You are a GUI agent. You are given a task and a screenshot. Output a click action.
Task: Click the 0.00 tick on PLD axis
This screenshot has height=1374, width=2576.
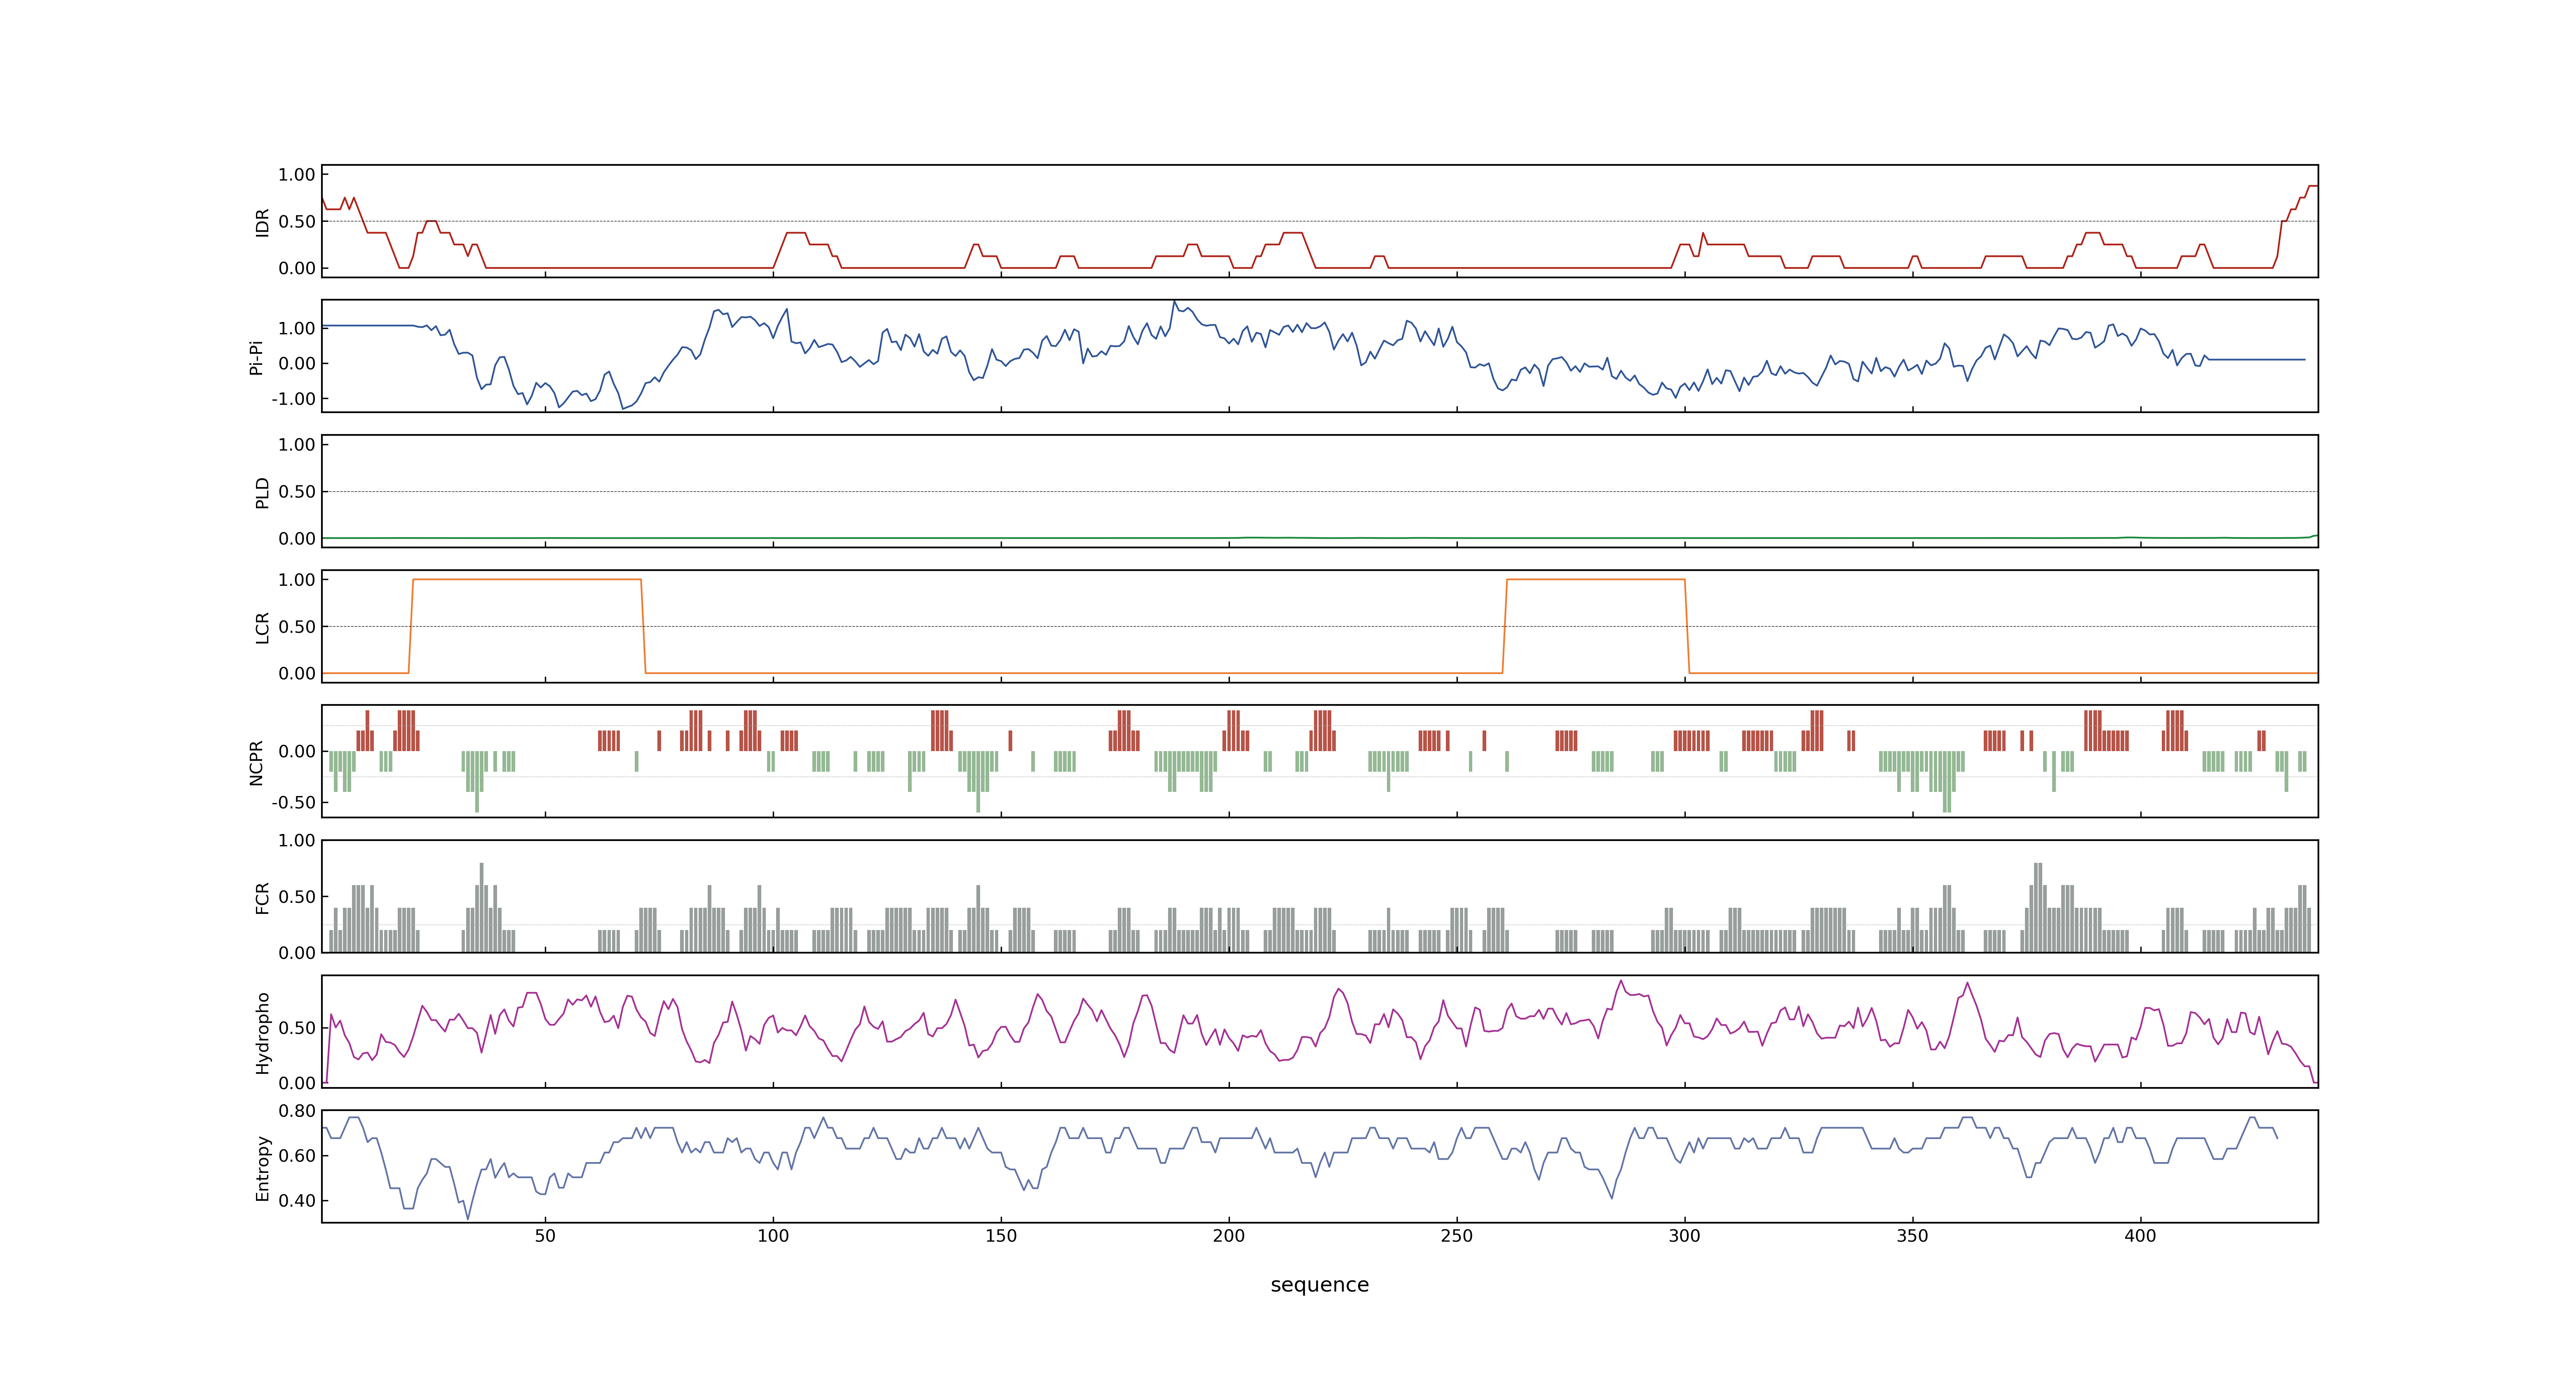(297, 538)
